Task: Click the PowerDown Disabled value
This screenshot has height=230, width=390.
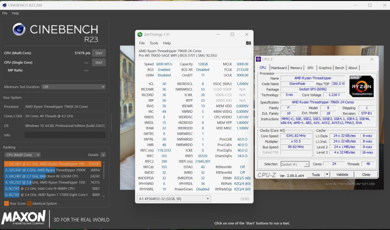Action: [x=203, y=189]
